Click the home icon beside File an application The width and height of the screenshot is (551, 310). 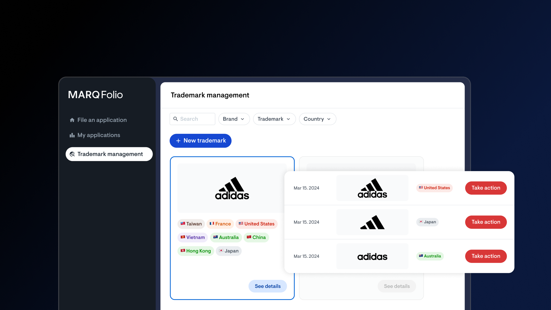(72, 120)
